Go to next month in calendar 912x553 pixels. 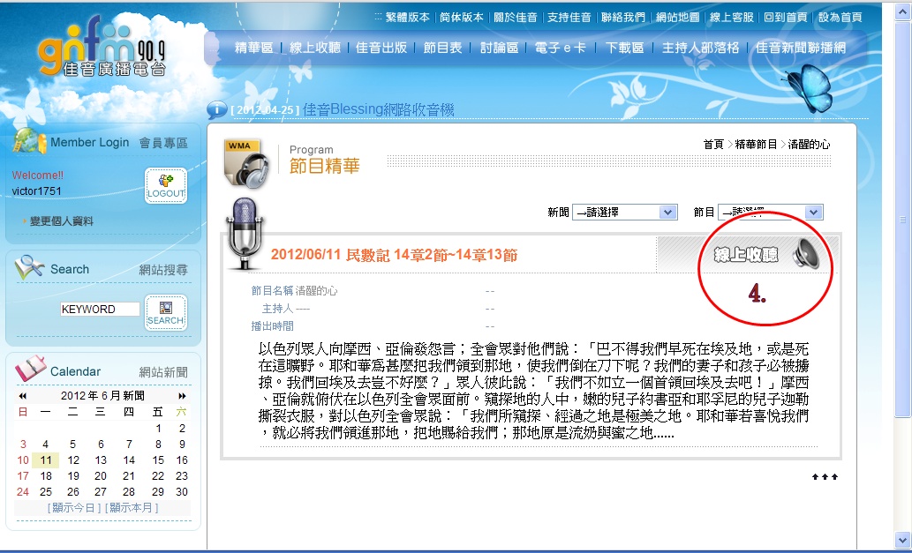182,396
